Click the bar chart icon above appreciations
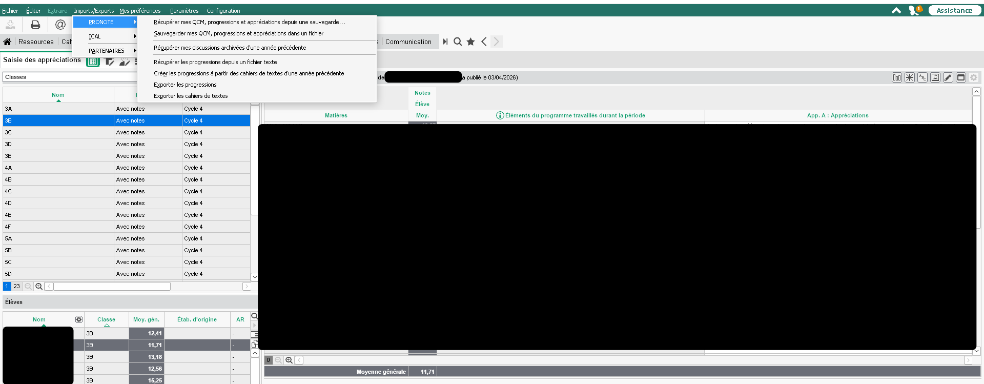This screenshot has height=384, width=984. click(896, 77)
